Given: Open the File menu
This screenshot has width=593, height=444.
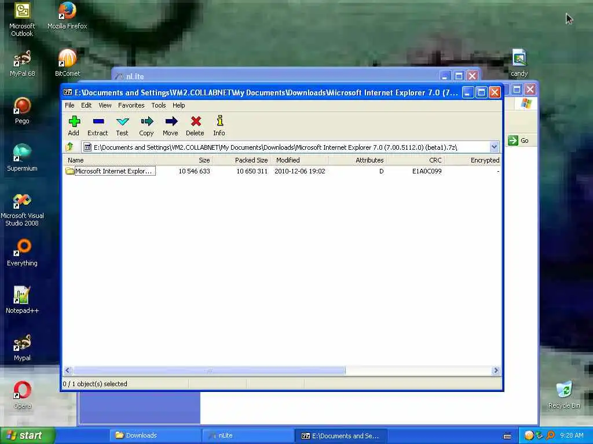Looking at the screenshot, I should [69, 105].
